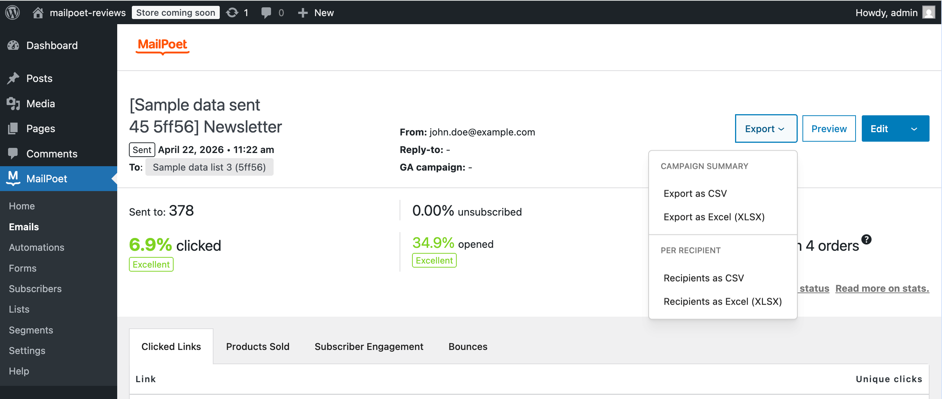Screen dimensions: 942x399
Task: Click the Comments sidebar bubble icon
Action: pos(13,153)
